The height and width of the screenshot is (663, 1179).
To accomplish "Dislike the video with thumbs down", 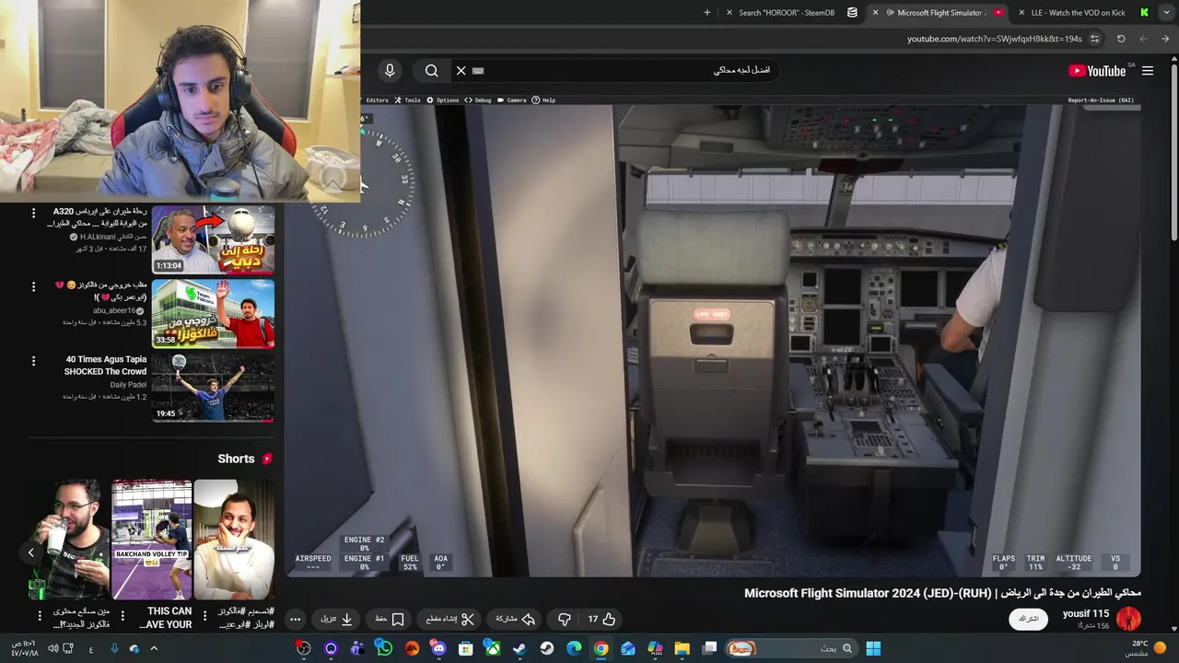I will (x=565, y=619).
